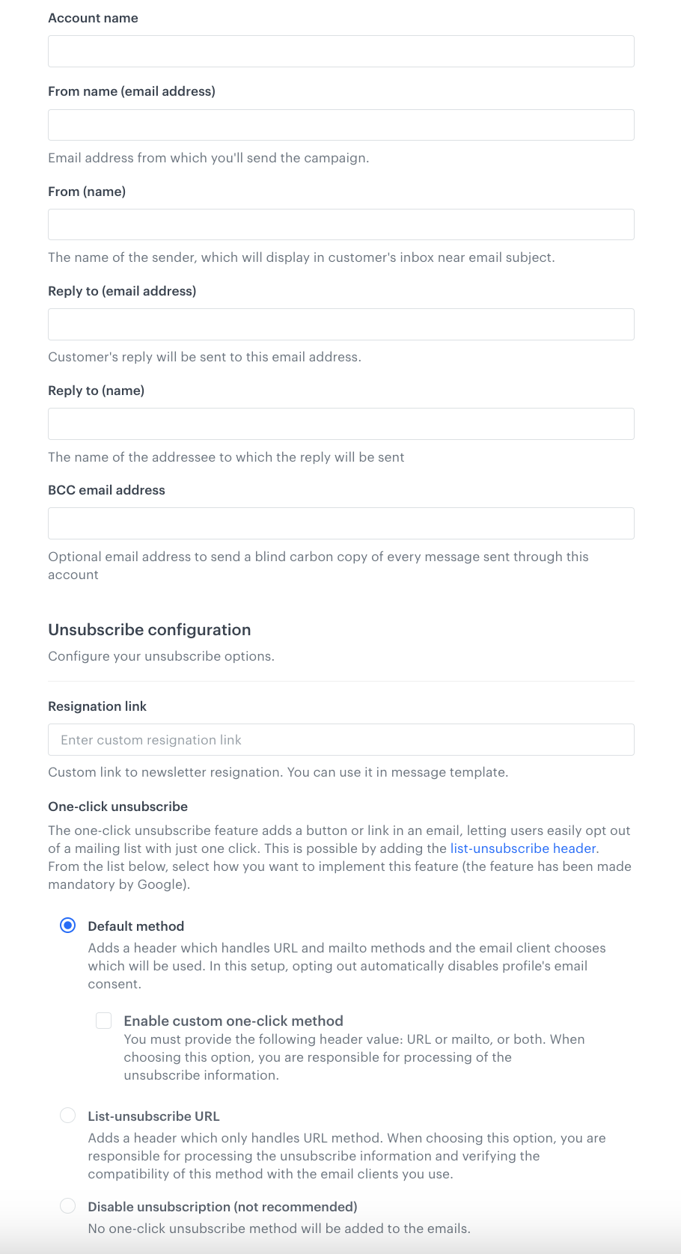Click the List-unsubscribe URL label text

pyautogui.click(x=153, y=1116)
